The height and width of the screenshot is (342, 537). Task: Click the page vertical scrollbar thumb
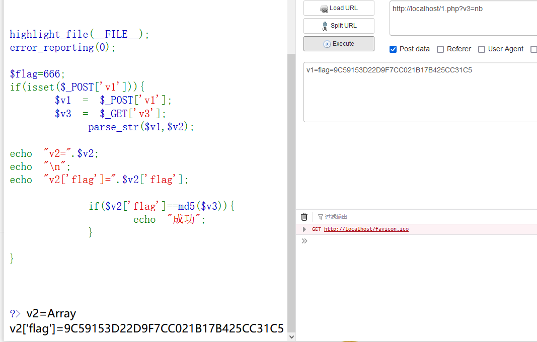[x=291, y=193]
